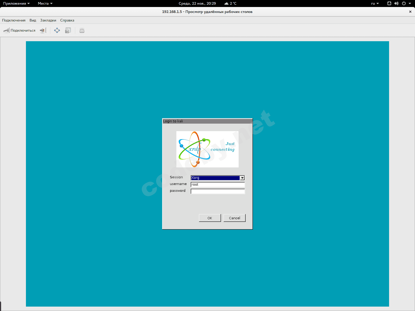Open the Вид view menu
Image resolution: width=415 pixels, height=311 pixels.
pos(33,20)
